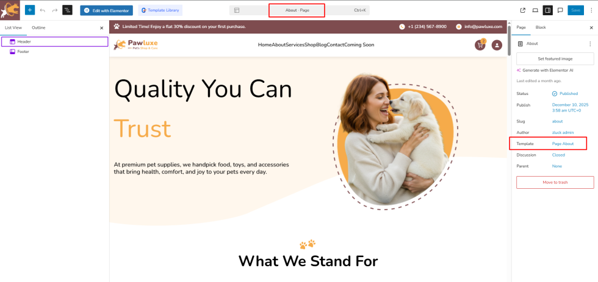
Task: Click Edit with Elementor button
Action: coord(106,10)
